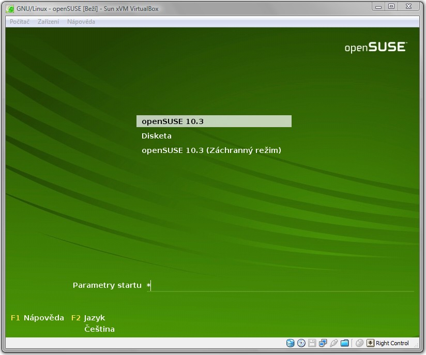Click the CD/DVD drive status icon
Viewport: 426px width, 355px height.
coord(301,343)
